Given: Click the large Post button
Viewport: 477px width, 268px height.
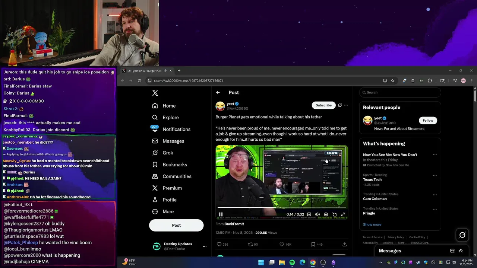Looking at the screenshot, I should click(x=176, y=225).
